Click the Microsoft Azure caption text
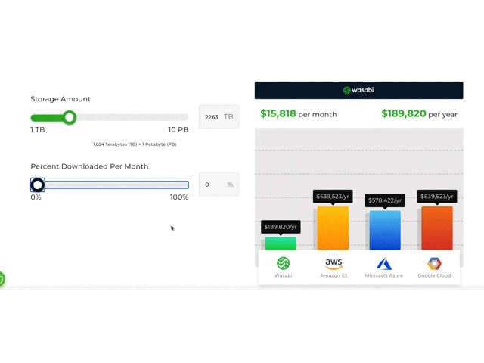The width and height of the screenshot is (484, 363). tap(384, 275)
